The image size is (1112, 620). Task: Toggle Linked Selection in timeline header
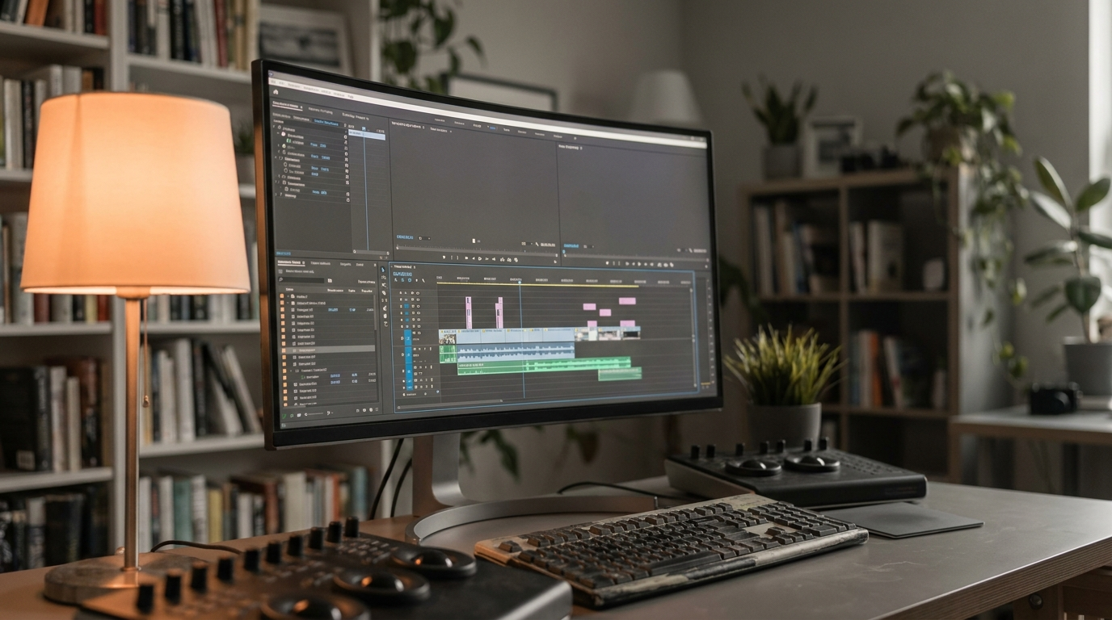[410, 280]
